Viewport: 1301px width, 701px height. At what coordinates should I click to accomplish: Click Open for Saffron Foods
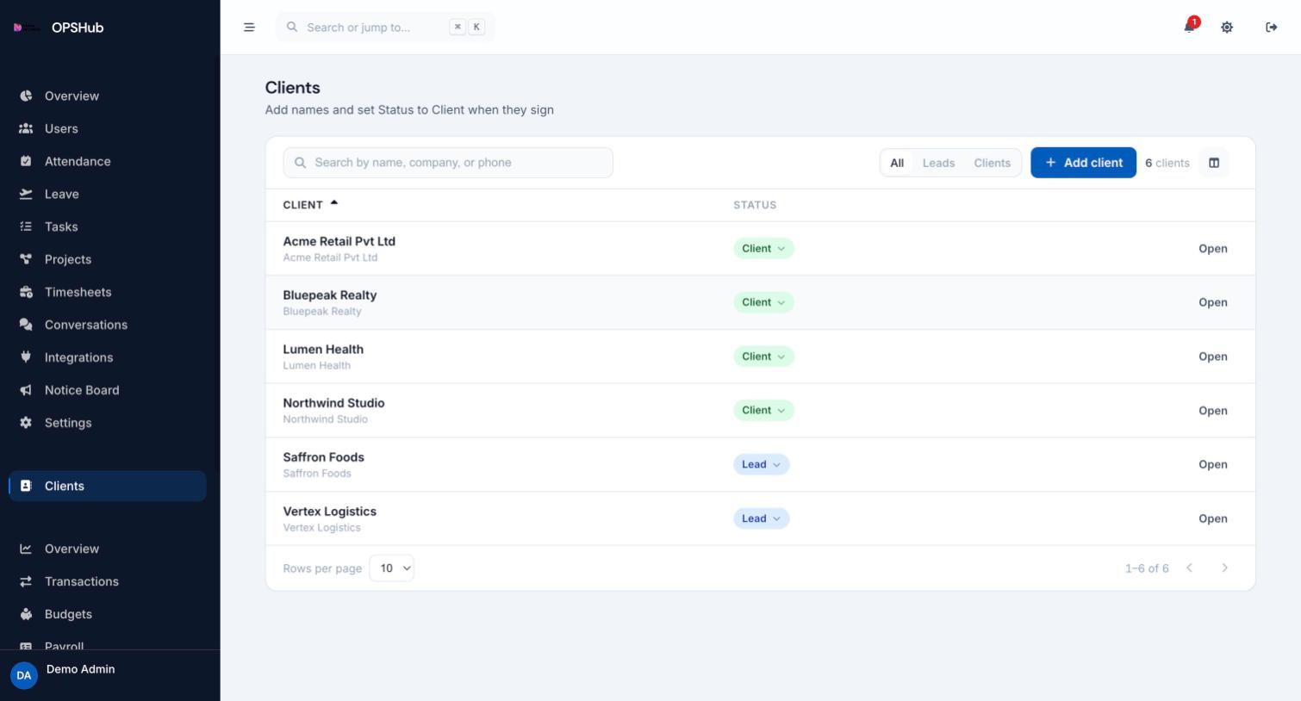[1212, 464]
